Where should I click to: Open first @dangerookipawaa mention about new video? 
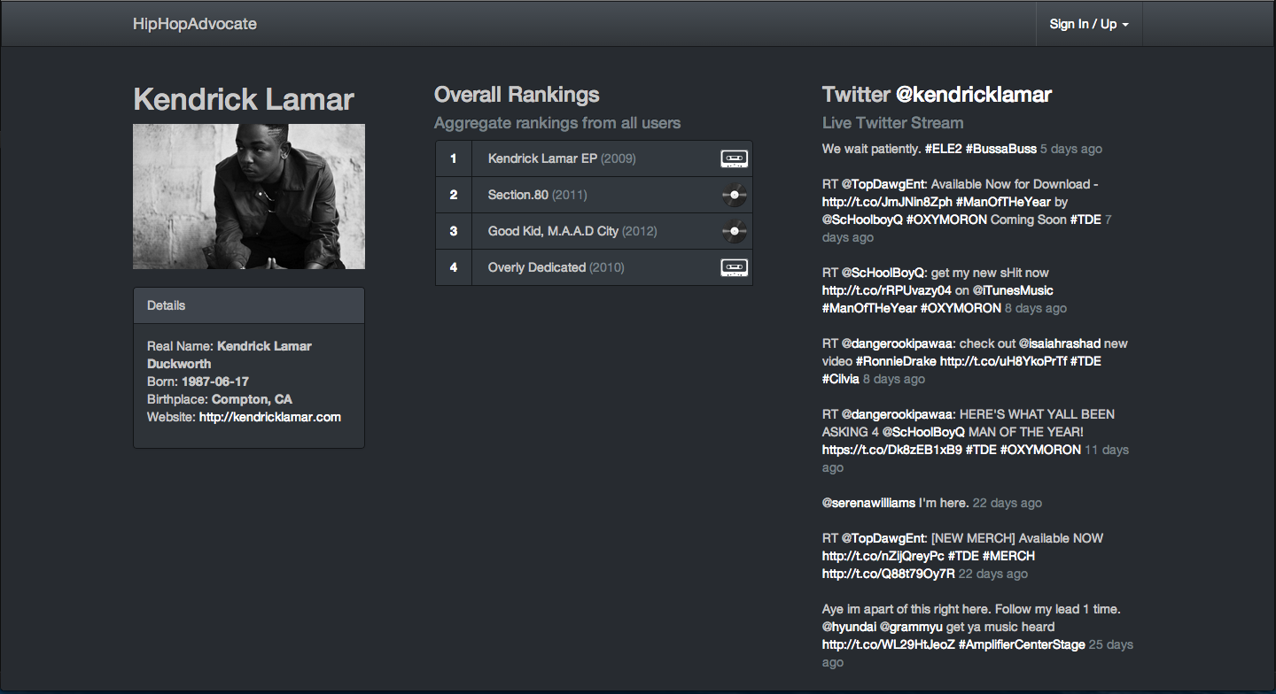897,343
